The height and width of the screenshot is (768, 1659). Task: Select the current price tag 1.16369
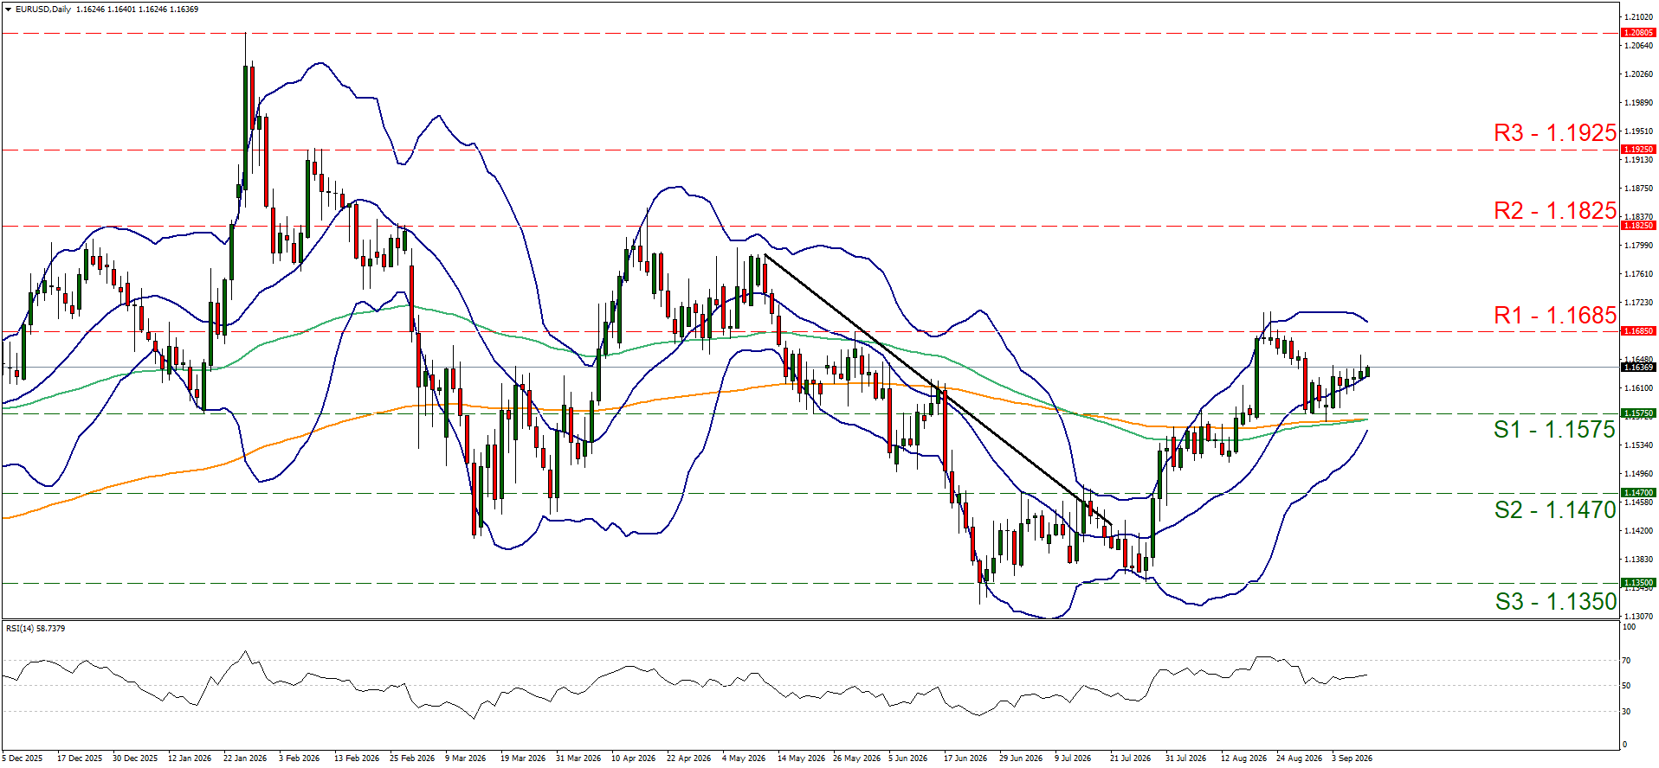tap(1638, 368)
